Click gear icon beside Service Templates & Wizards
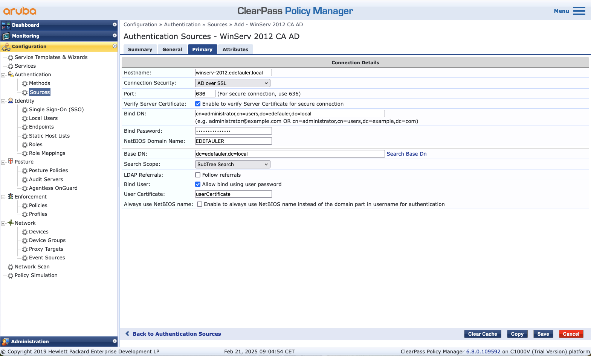The width and height of the screenshot is (591, 356). tap(11, 58)
